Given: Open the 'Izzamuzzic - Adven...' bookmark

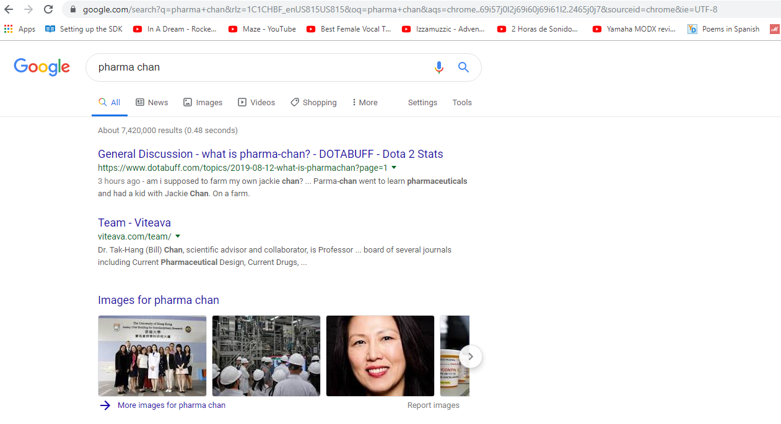Looking at the screenshot, I should [443, 29].
